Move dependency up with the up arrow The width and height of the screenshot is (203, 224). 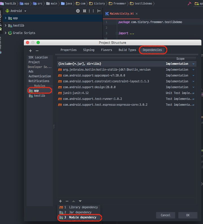pos(74,201)
